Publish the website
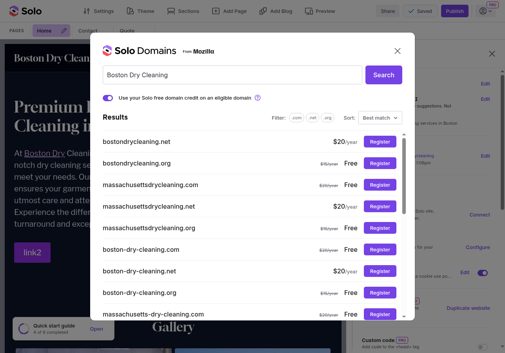 click(455, 11)
